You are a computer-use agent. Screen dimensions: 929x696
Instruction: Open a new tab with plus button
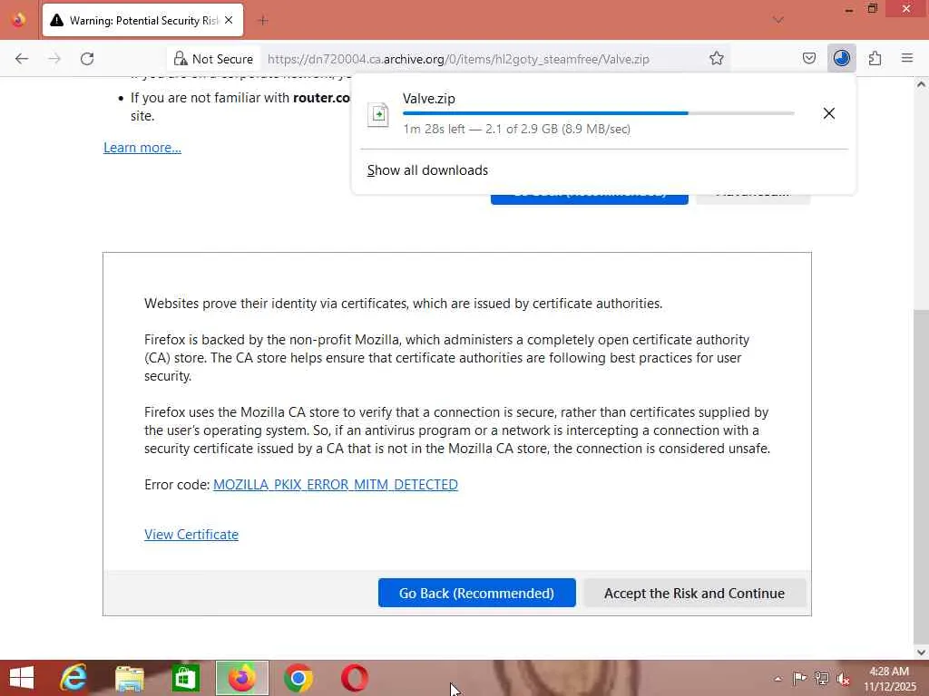click(x=263, y=21)
